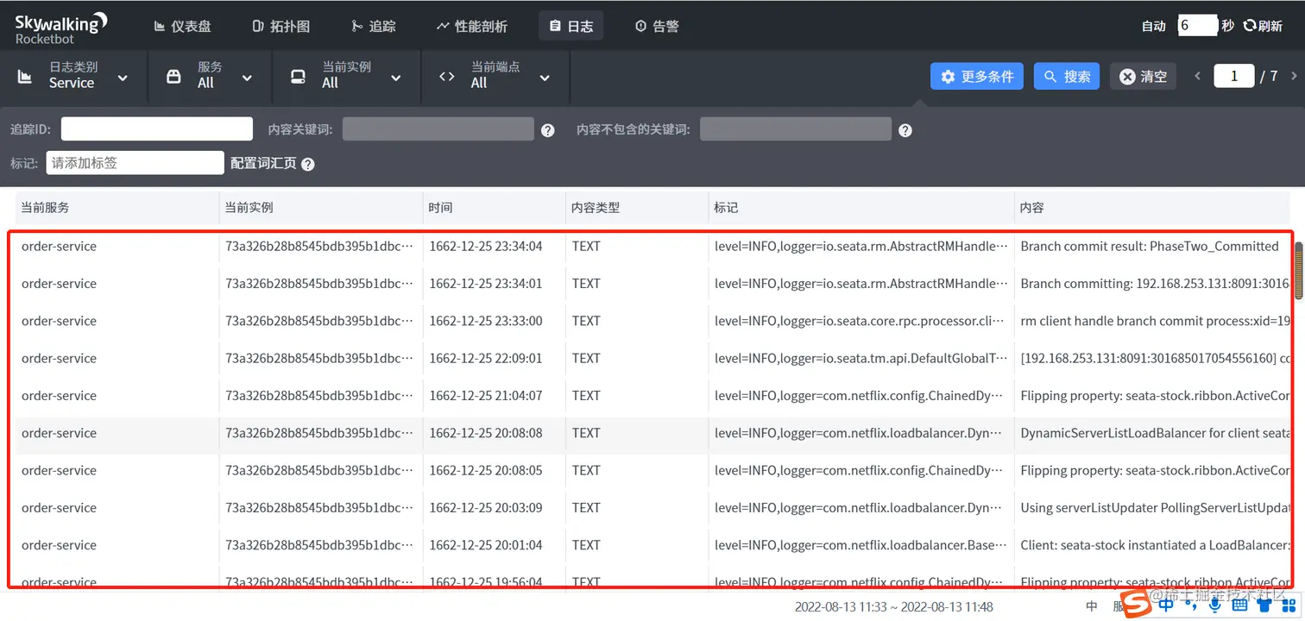
Task: Click tag cell with logger=io.seata.core.rpc.processor
Action: point(861,321)
